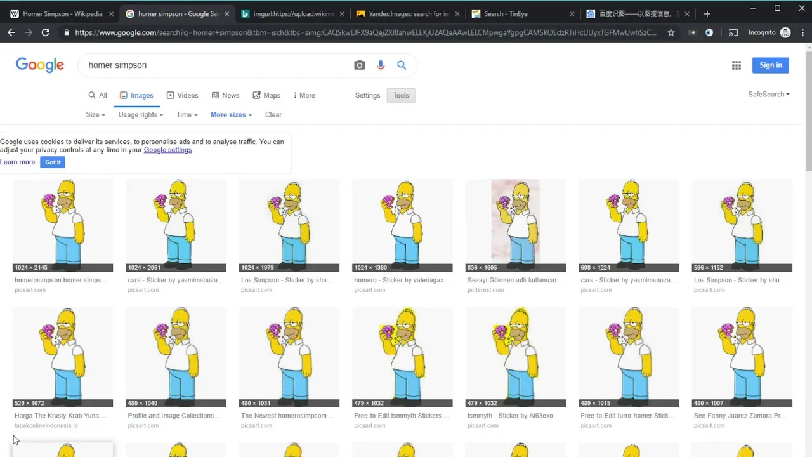Click the Google logo
Screen dimensions: 812x457
40,65
